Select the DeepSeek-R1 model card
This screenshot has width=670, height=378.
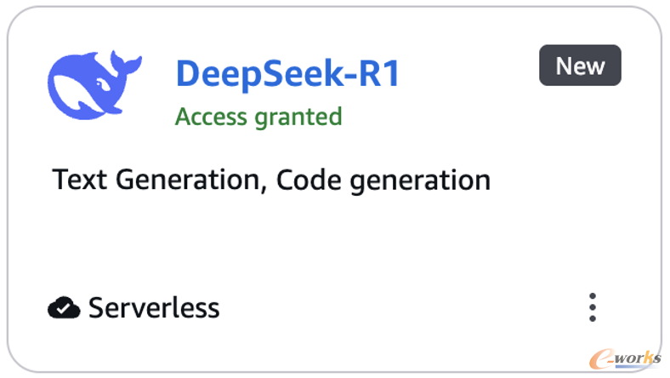point(334,189)
